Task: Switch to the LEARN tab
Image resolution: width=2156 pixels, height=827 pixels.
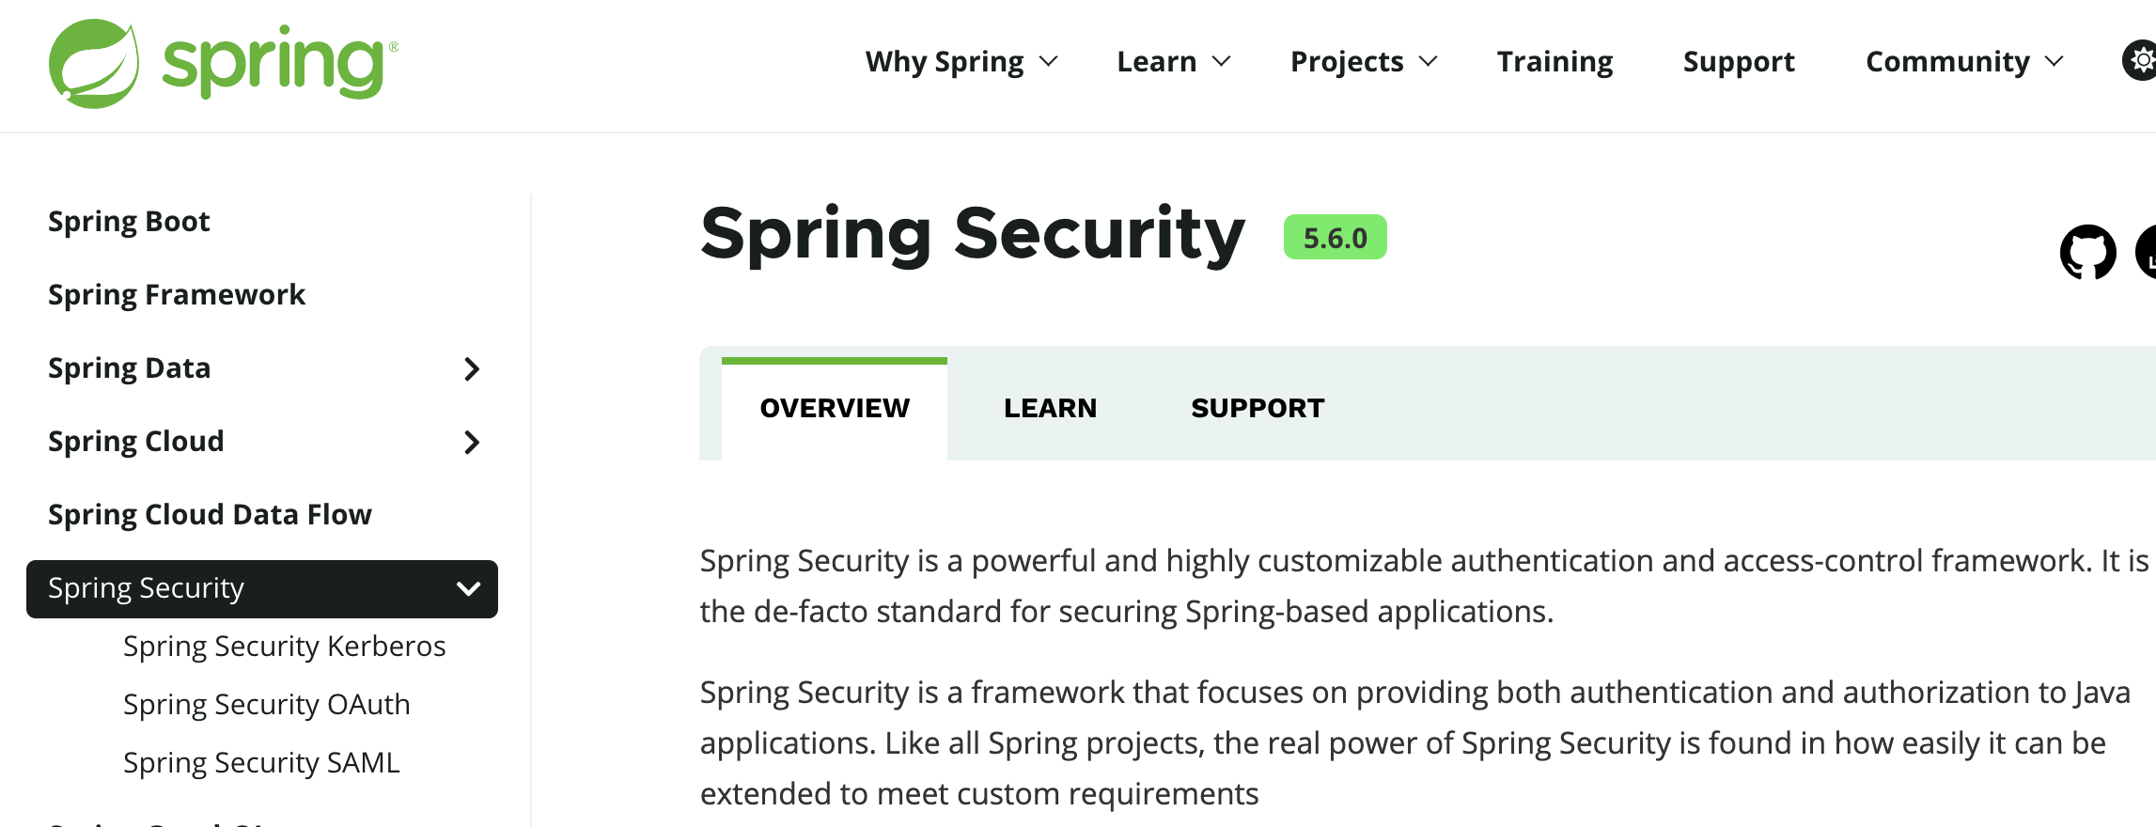Action: [x=1050, y=408]
